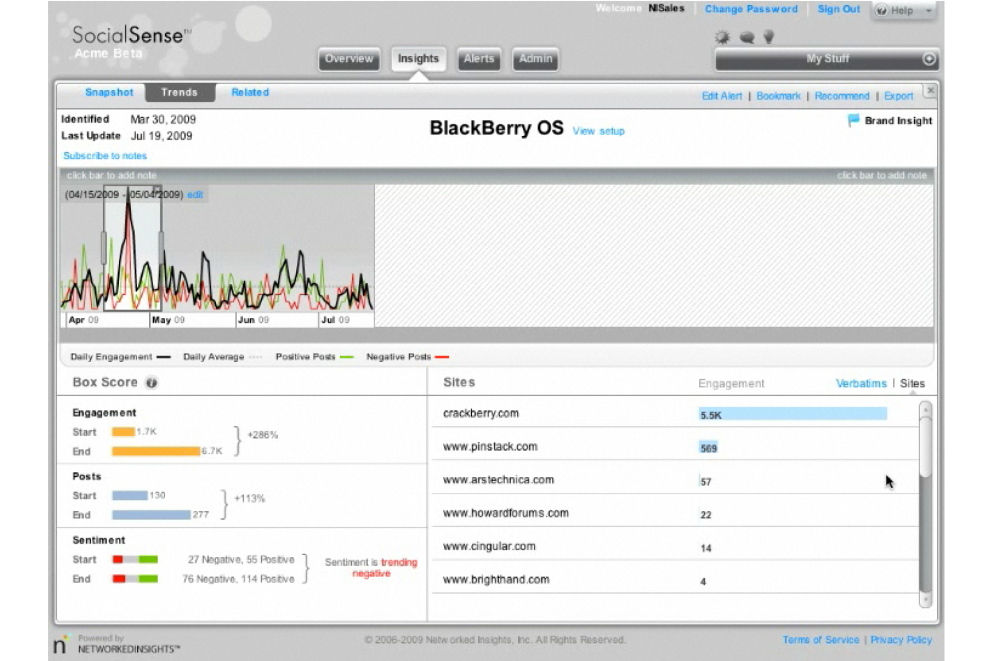Click the right handle of date range selector

tap(161, 248)
